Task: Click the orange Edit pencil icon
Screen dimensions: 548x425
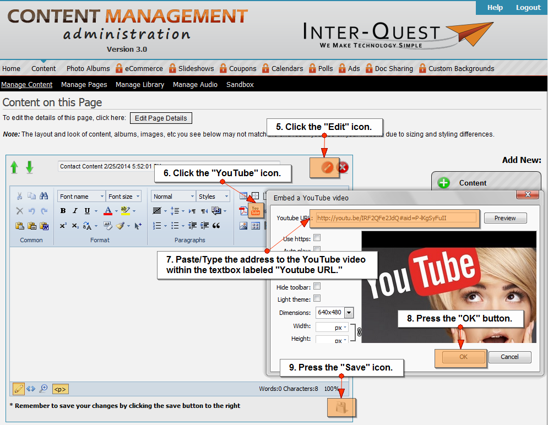Action: [x=327, y=167]
